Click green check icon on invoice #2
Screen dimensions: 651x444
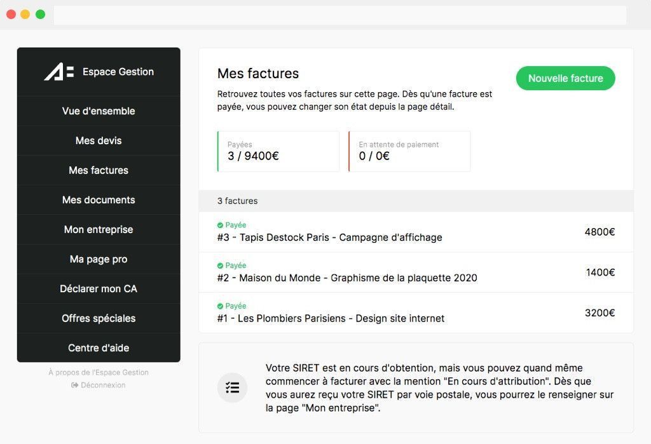pos(220,266)
